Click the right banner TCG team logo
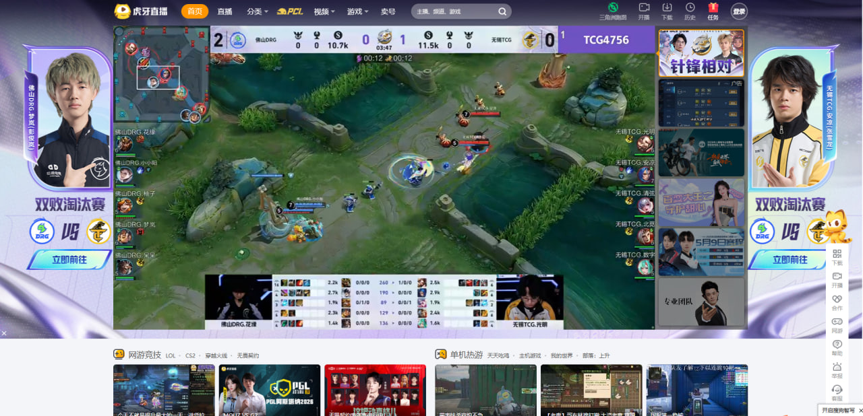The image size is (863, 416). pyautogui.click(x=819, y=232)
